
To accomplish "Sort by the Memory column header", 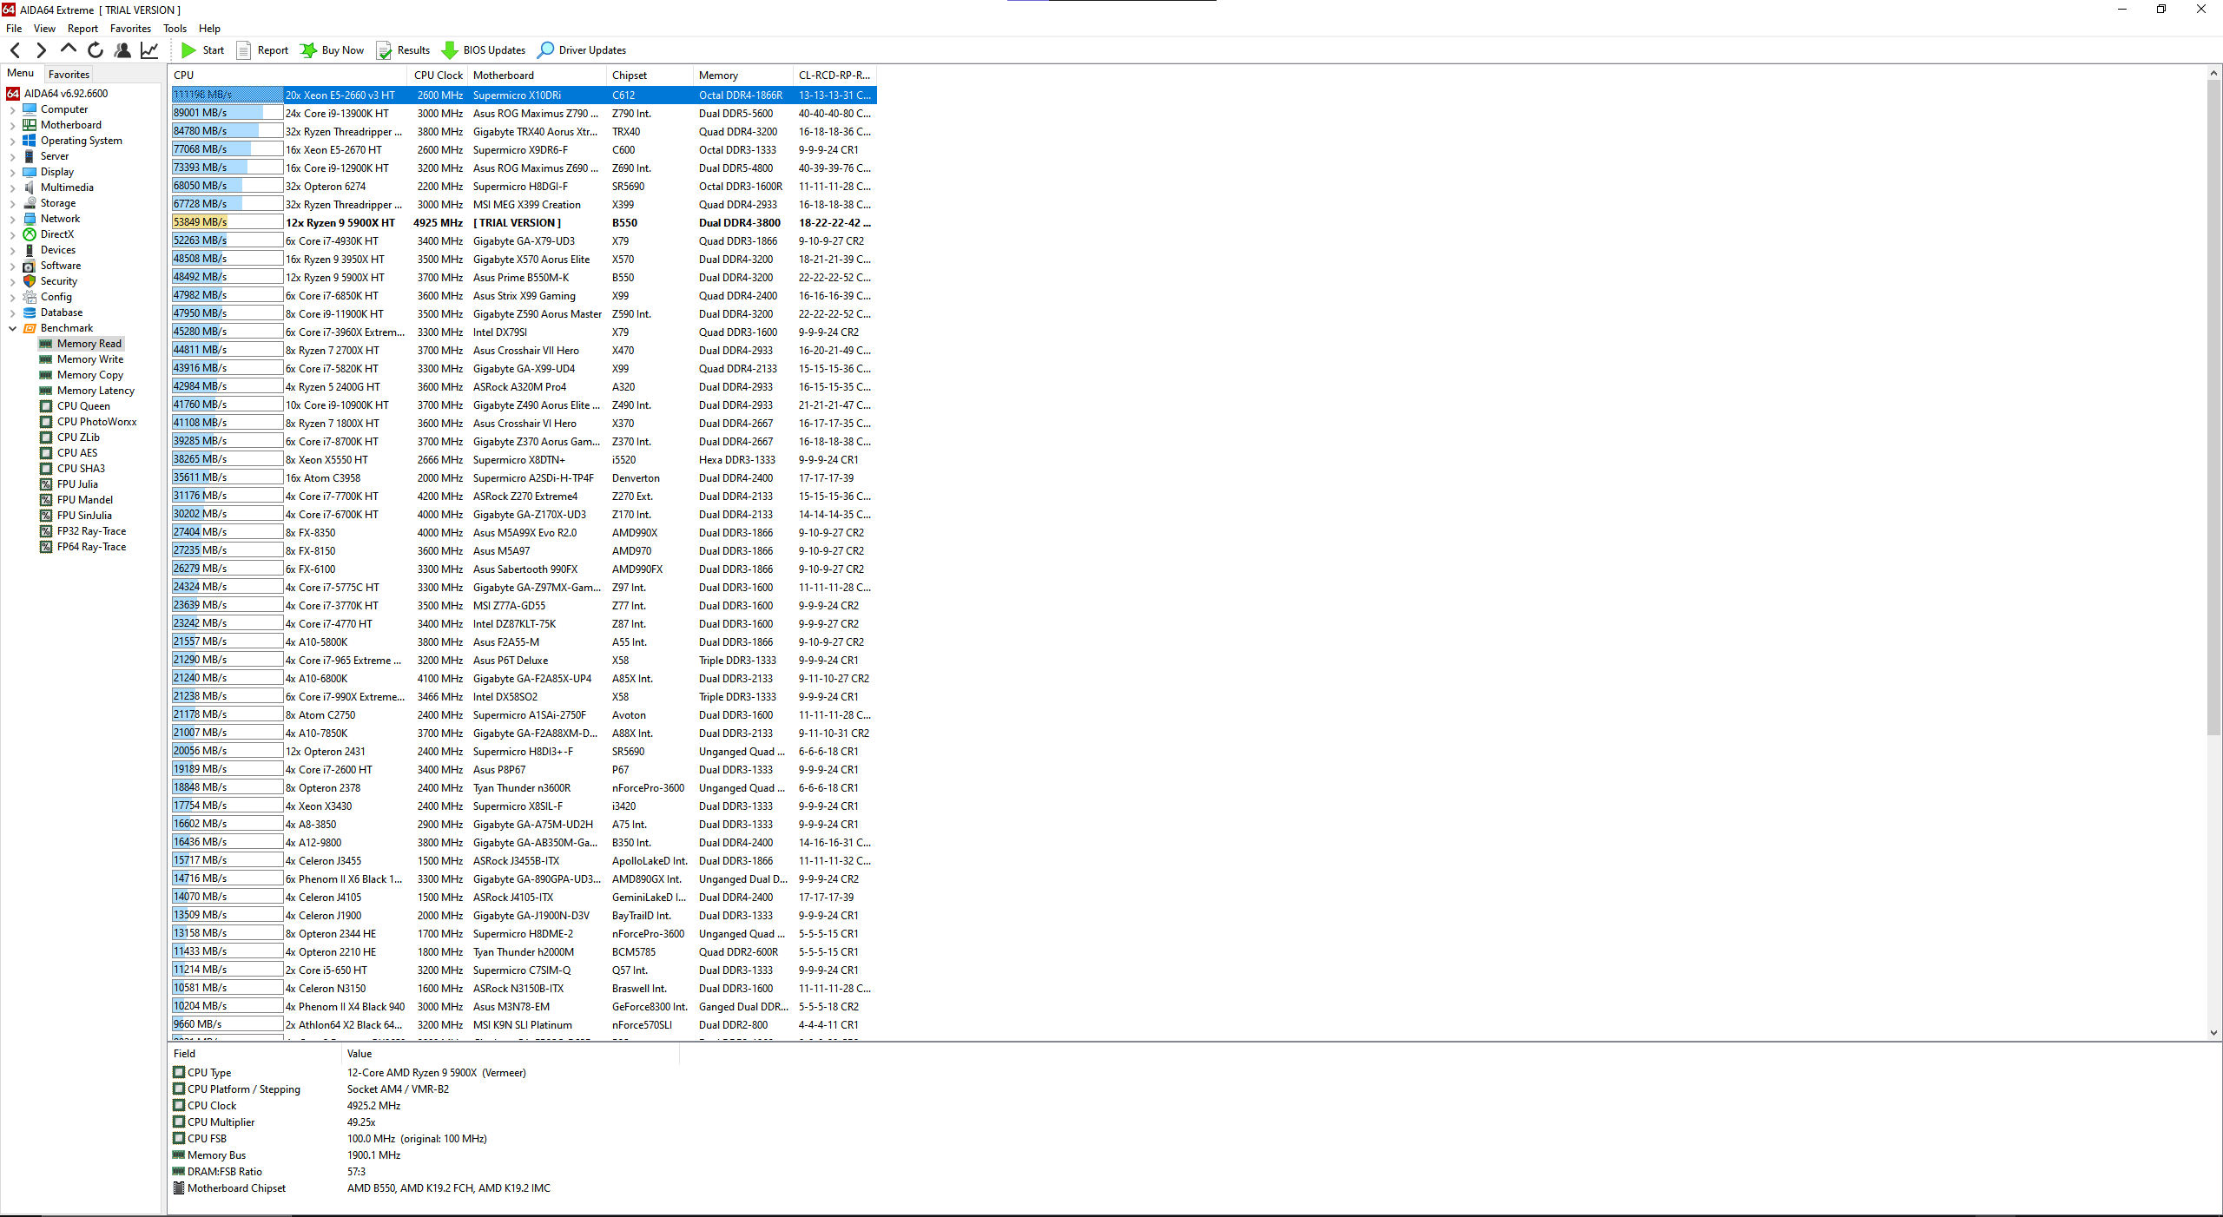I will [743, 76].
